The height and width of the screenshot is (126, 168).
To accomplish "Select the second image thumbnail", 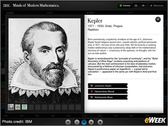I will [x=18, y=107].
